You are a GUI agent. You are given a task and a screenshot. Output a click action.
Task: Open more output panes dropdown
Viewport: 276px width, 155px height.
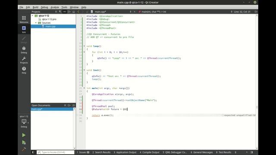coord(235,152)
